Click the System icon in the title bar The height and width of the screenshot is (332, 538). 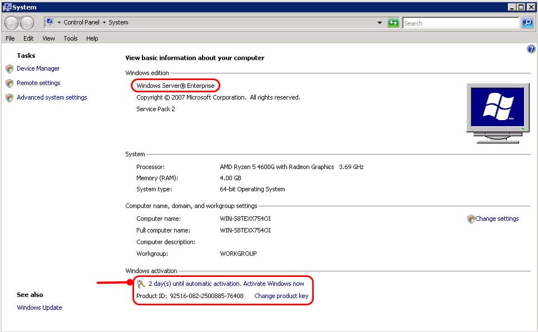tap(7, 7)
